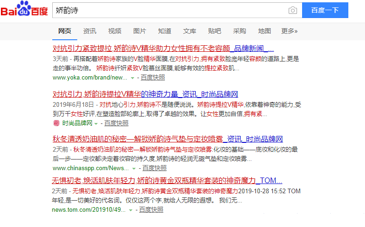Image resolution: width=365 pixels, height=227 pixels.
Task: Switch to the 资讯 tab
Action: pyautogui.click(x=90, y=31)
